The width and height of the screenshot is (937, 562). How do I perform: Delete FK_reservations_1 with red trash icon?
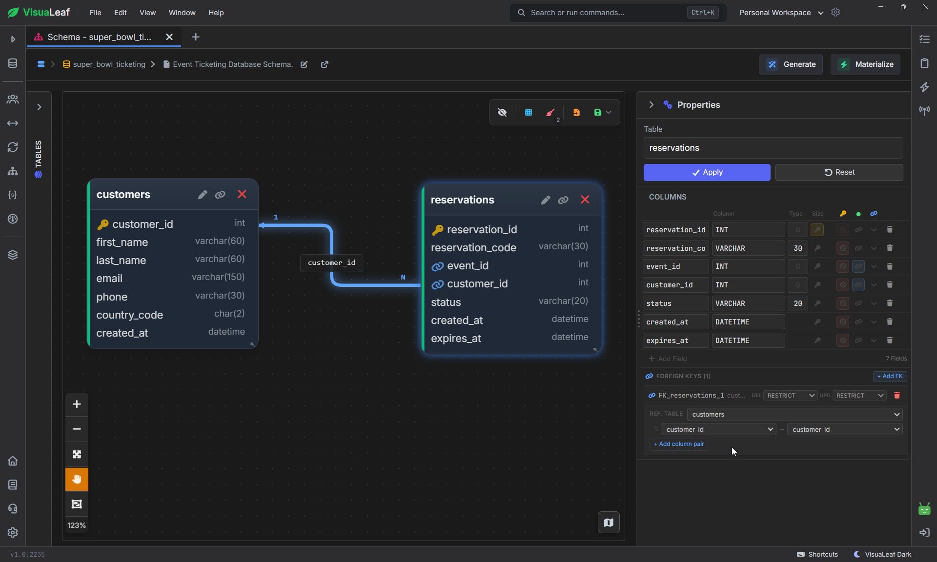click(x=897, y=396)
